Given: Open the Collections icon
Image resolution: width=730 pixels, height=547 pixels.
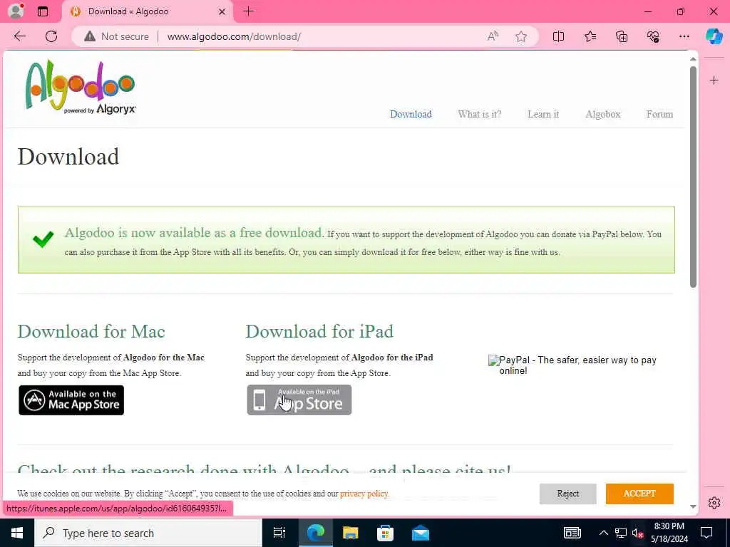Looking at the screenshot, I should pos(622,36).
